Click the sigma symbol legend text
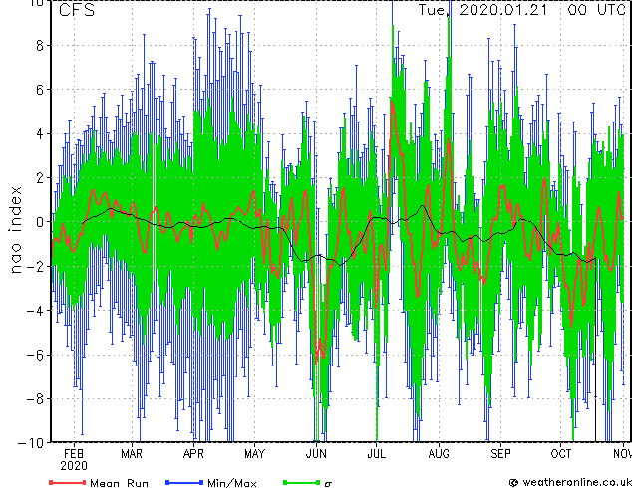This screenshot has width=632, height=488. pos(328,483)
